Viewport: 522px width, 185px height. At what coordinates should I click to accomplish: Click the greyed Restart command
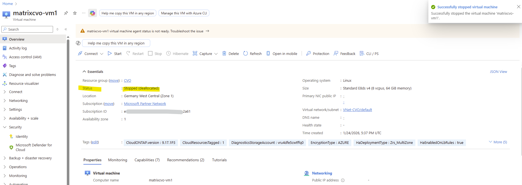135,54
